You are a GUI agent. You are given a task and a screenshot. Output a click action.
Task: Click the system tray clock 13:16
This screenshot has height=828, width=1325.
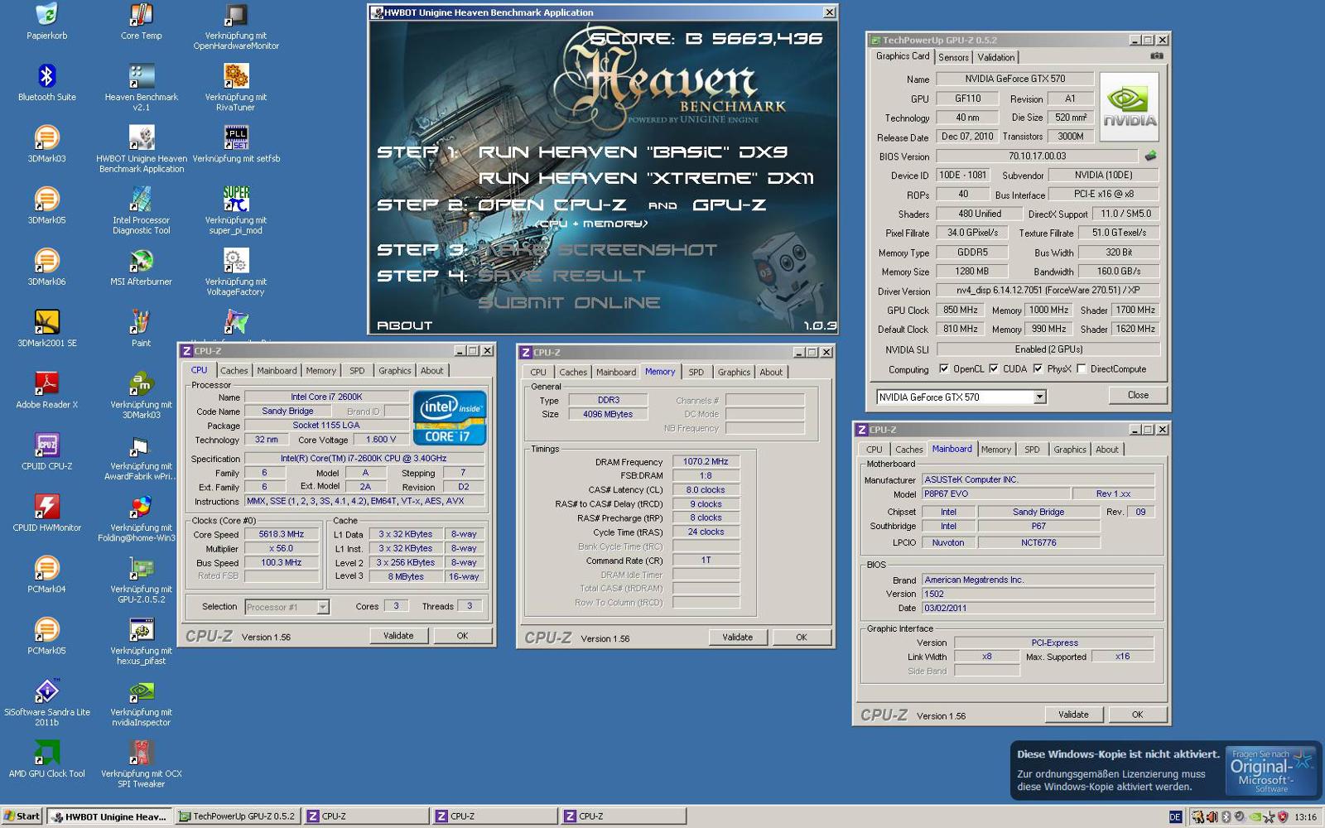click(x=1305, y=817)
